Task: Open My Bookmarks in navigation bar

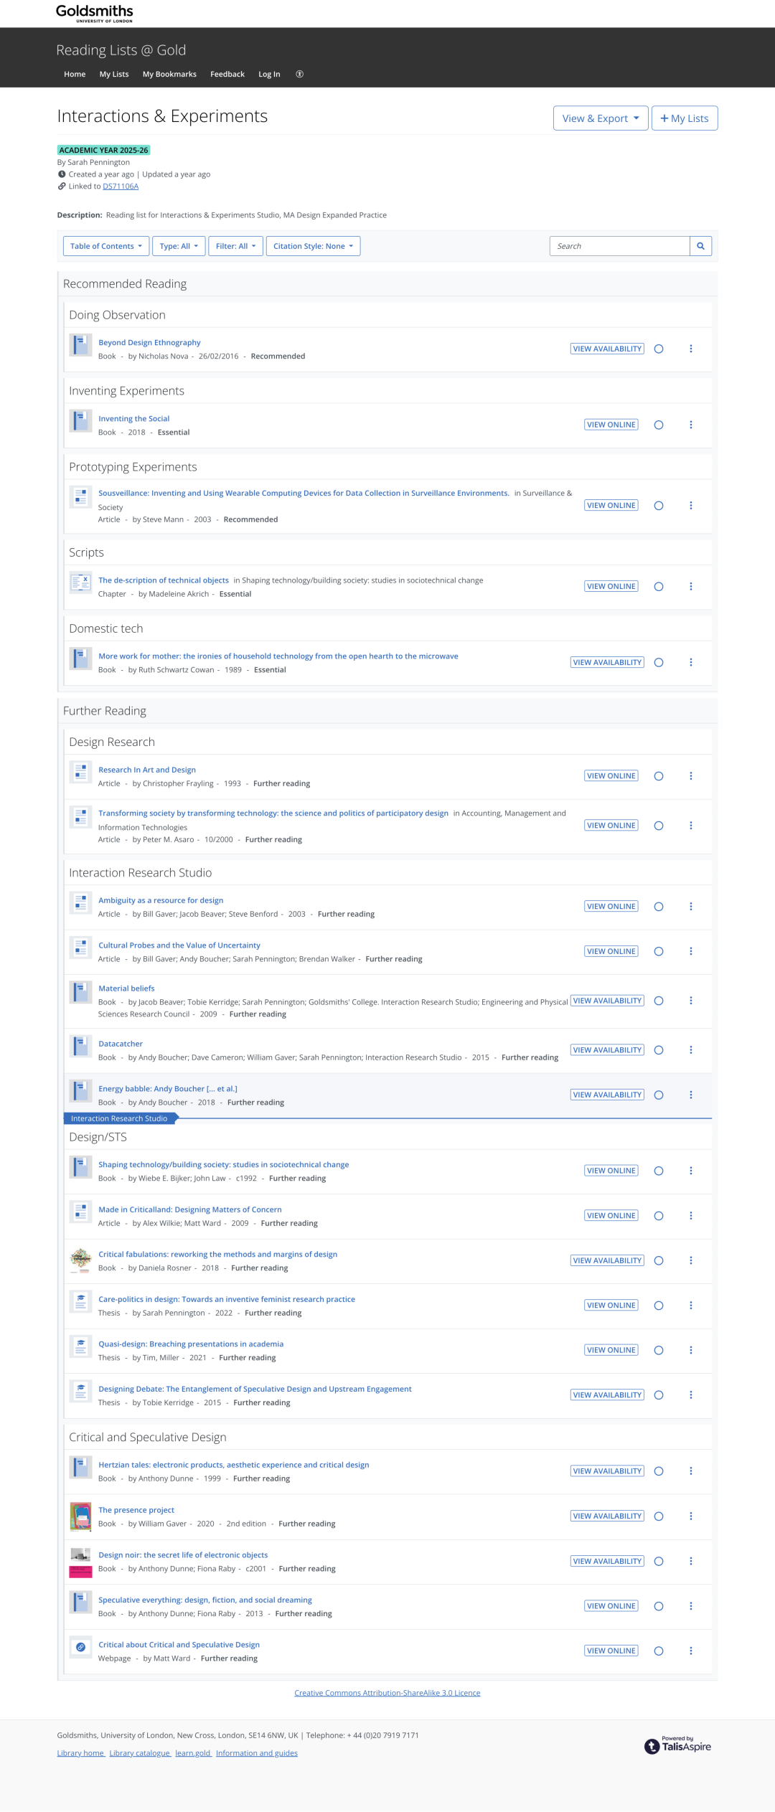Action: (x=169, y=74)
